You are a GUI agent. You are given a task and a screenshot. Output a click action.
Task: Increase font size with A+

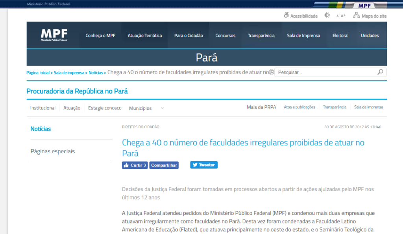coord(343,16)
